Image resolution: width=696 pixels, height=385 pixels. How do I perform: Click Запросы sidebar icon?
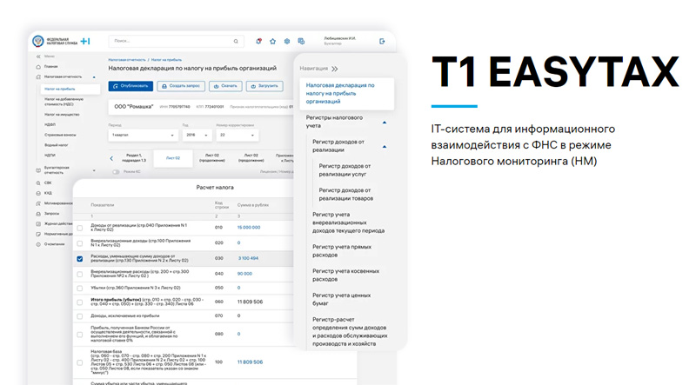pos(38,214)
